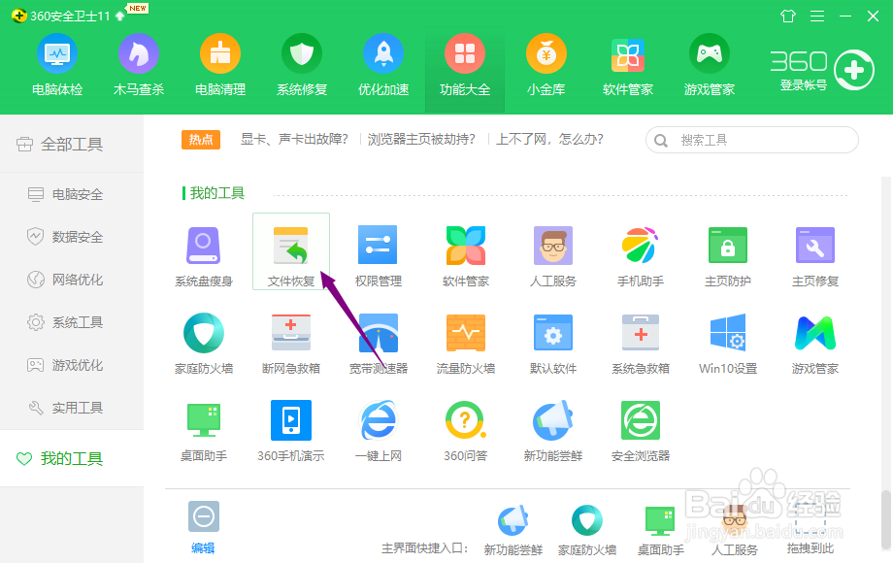
Task: Open 主页防护 tool
Action: tap(728, 255)
